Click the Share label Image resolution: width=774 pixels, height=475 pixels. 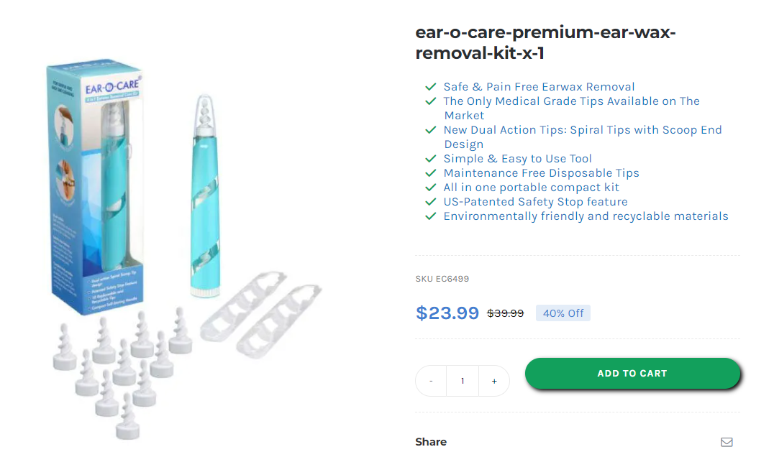pos(431,442)
